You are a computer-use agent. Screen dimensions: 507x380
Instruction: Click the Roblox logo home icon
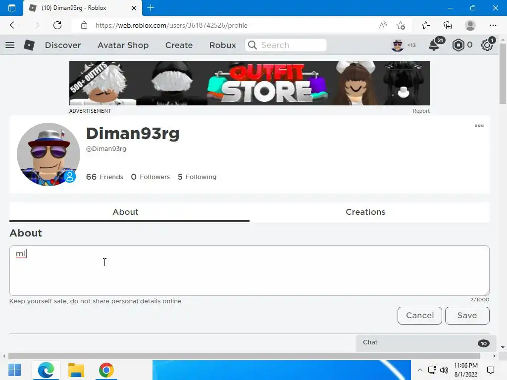click(x=29, y=45)
